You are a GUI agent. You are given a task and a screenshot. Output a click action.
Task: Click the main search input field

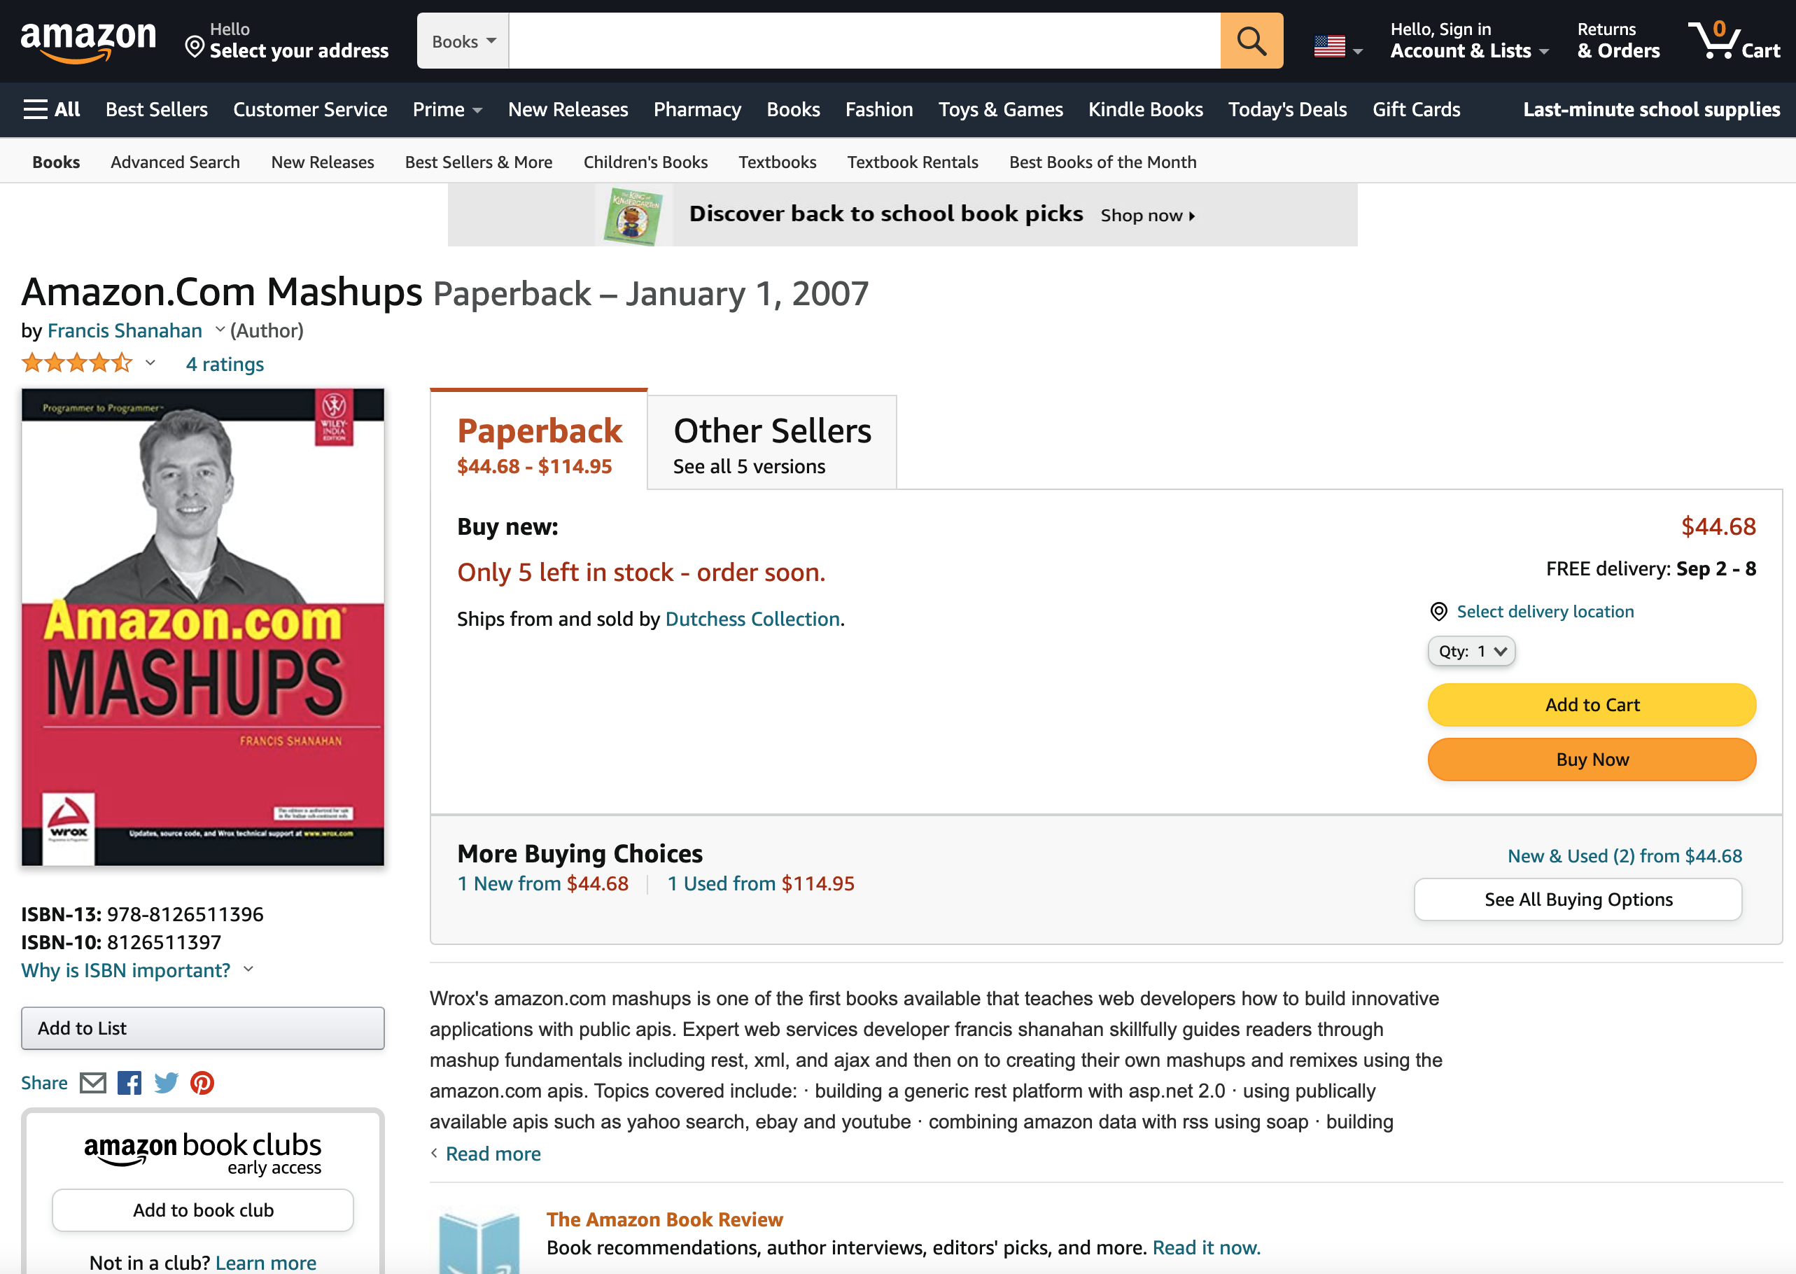864,41
